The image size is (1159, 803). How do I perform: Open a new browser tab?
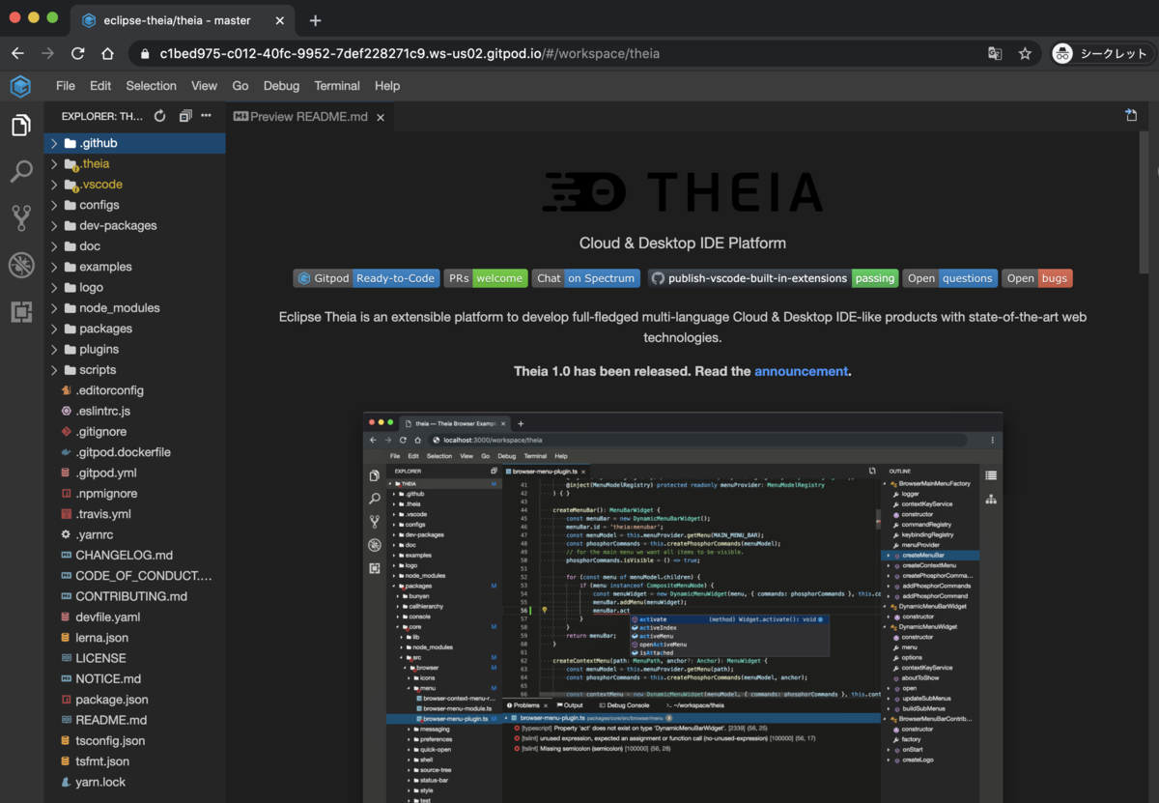click(x=315, y=20)
